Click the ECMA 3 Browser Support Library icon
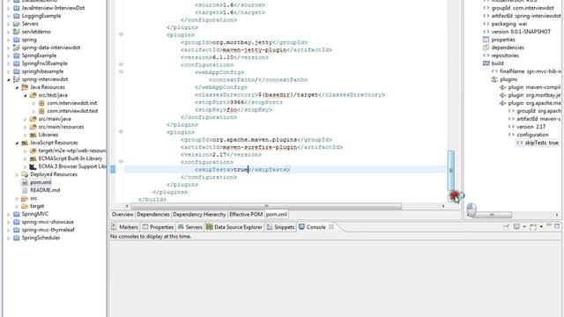564x317 pixels. point(33,166)
